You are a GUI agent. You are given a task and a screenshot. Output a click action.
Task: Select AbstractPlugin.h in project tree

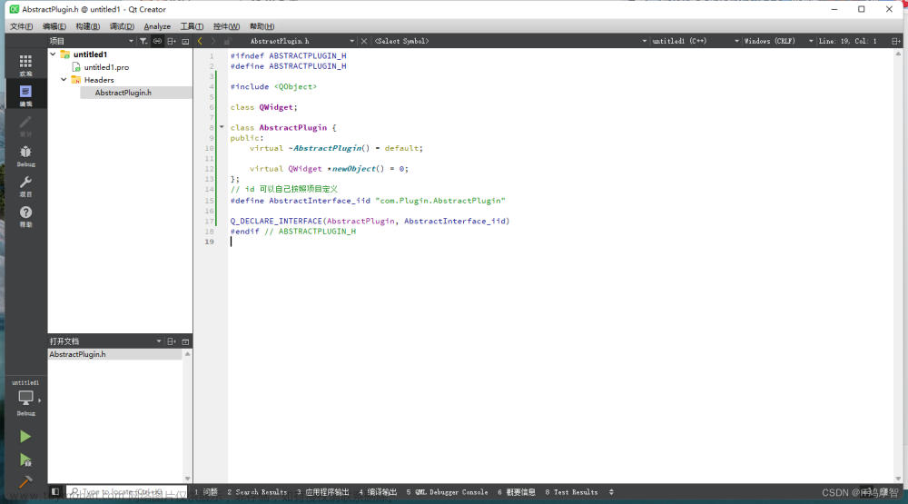click(x=123, y=93)
